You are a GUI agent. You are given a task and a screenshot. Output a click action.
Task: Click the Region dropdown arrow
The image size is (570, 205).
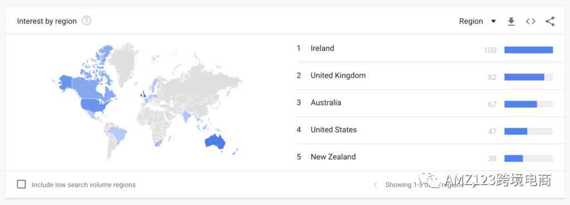(x=493, y=22)
